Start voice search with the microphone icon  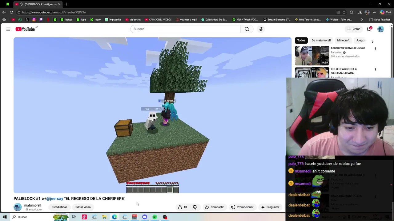[x=261, y=29]
